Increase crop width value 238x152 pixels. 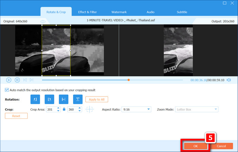[x=58, y=108]
